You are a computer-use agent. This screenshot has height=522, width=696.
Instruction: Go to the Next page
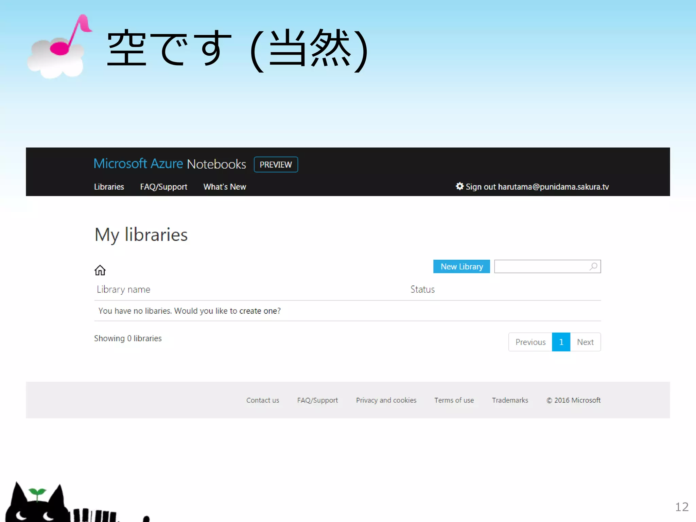(x=585, y=342)
